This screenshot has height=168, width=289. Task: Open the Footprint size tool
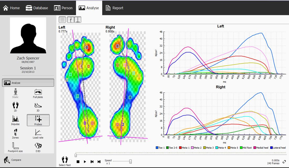15,147
